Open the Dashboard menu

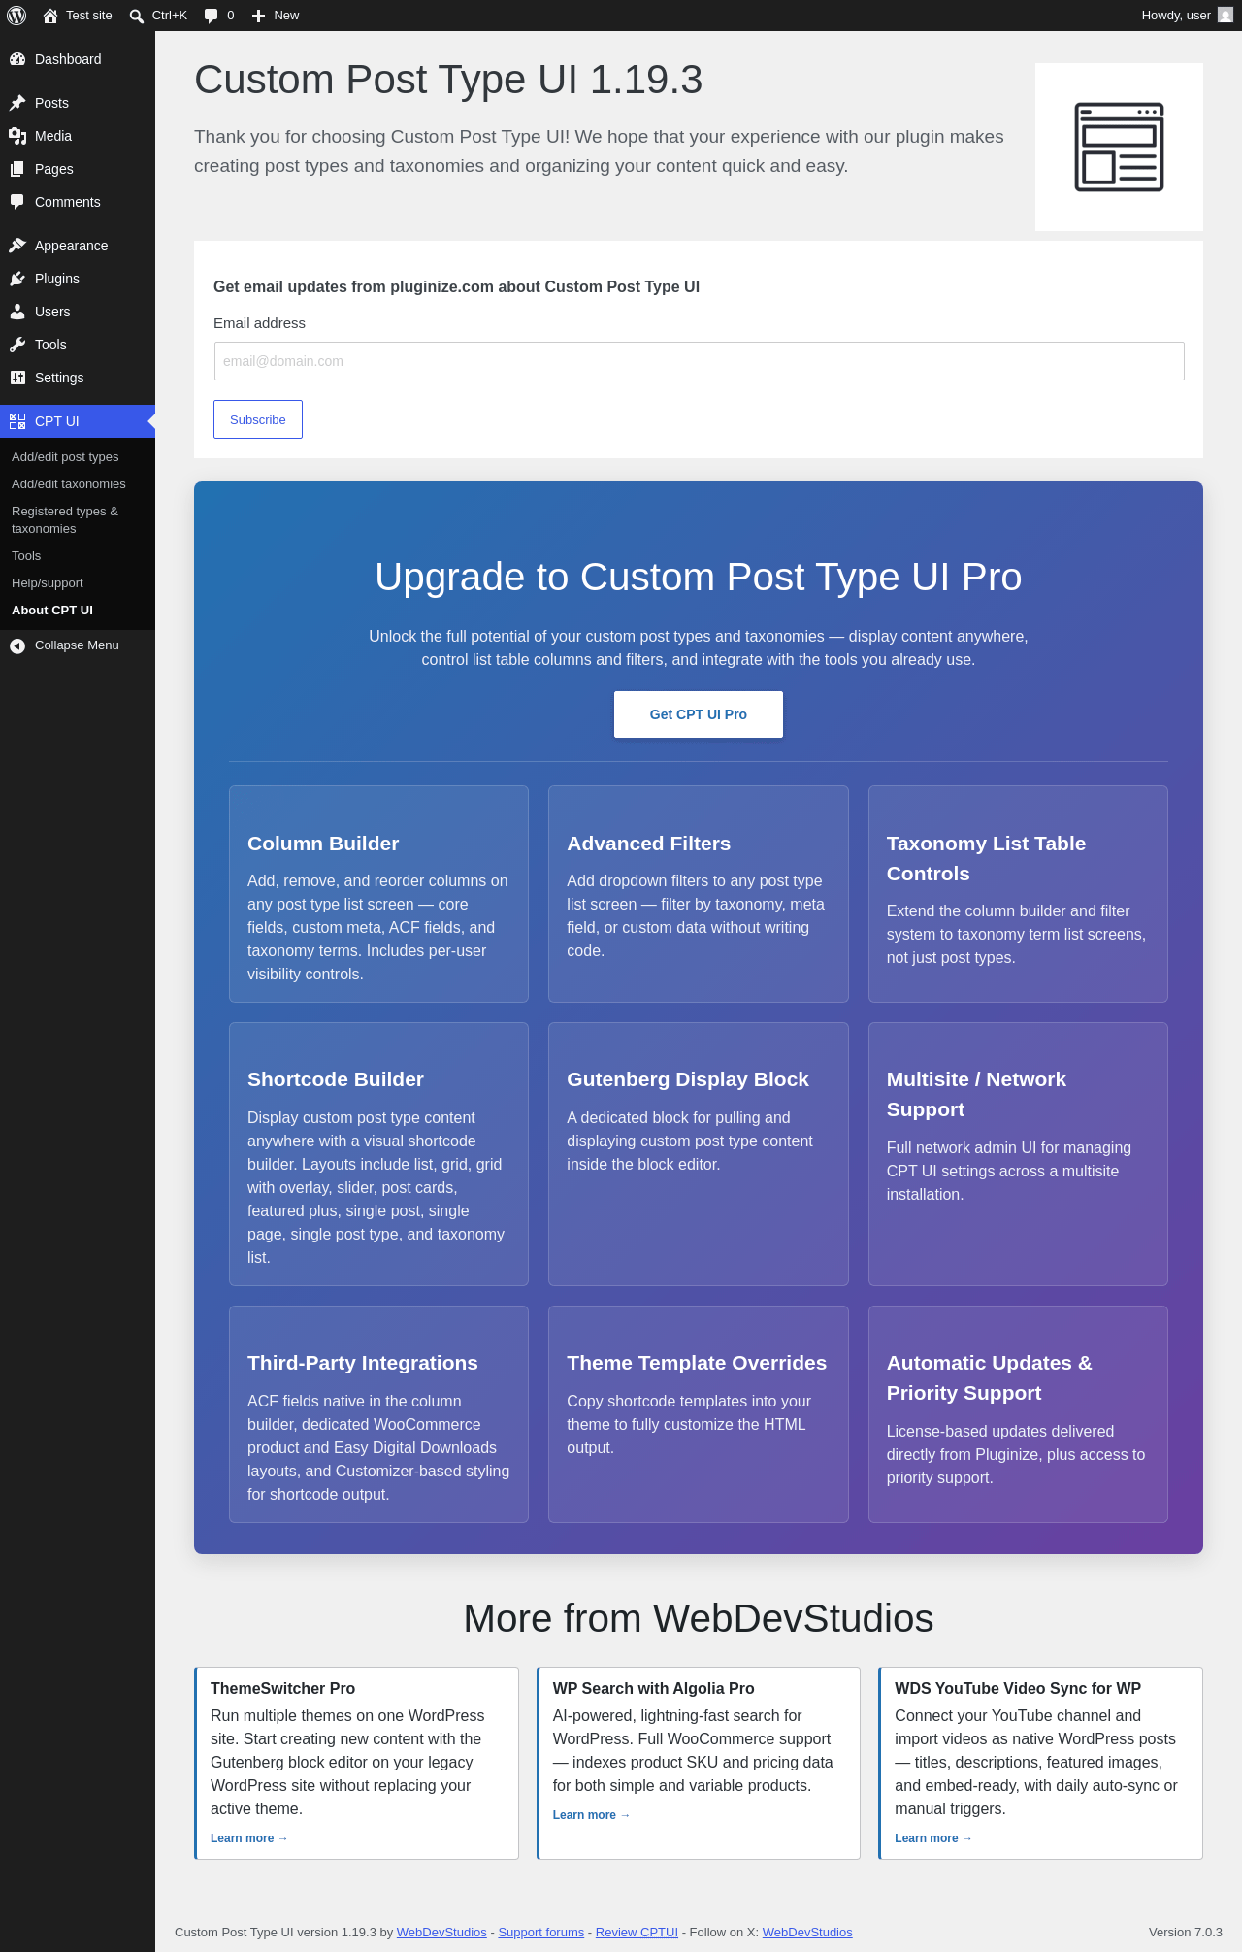78,59
